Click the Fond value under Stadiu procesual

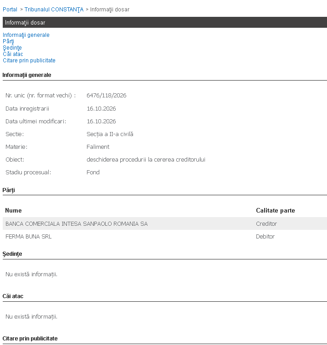[93, 172]
